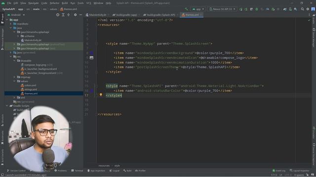This screenshot has width=316, height=177.
Task: Click the Collapse All icon in Project panel
Action: 69,15
